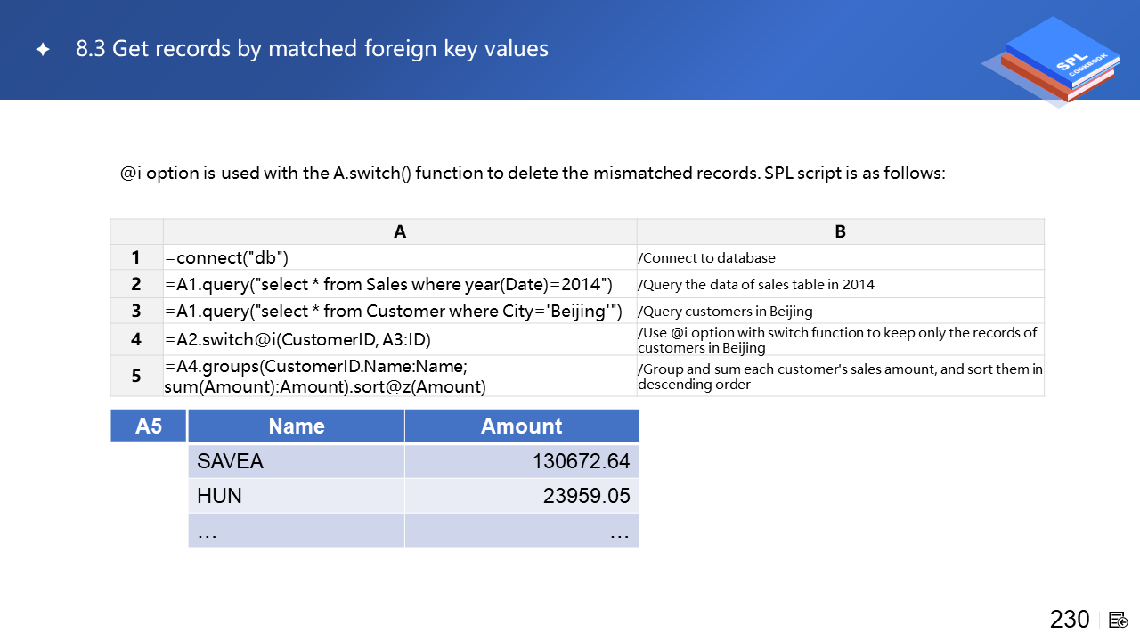Click the Amount column header in results
Image resolution: width=1140 pixels, height=641 pixels.
pos(521,426)
